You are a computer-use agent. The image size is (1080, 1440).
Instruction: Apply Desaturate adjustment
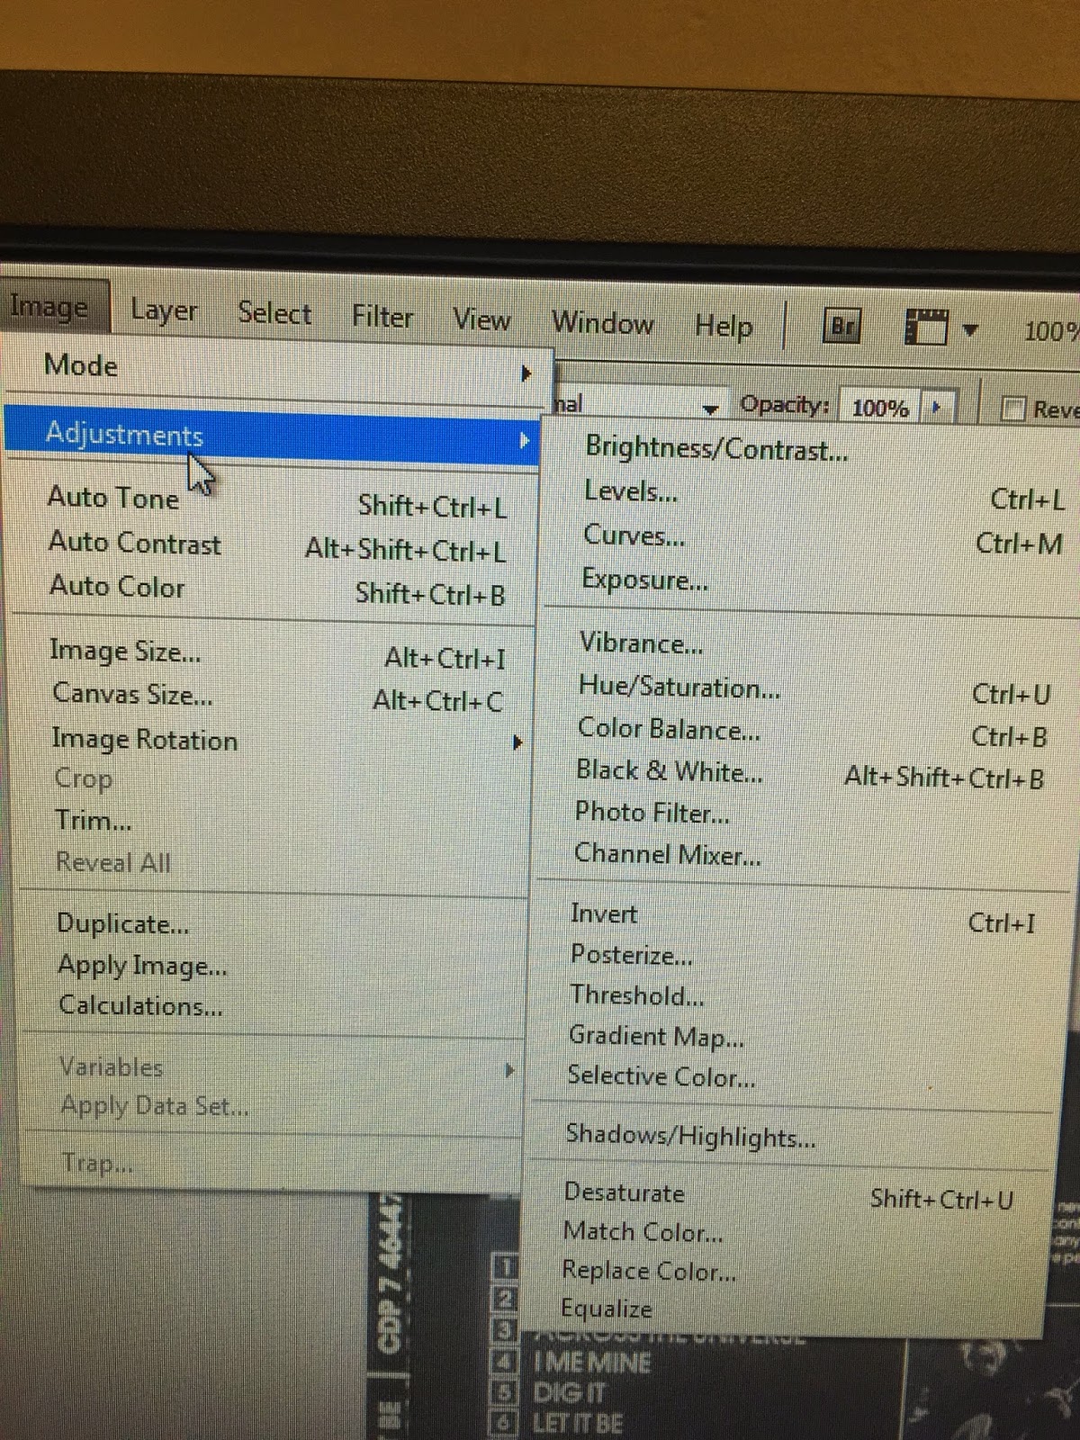click(790, 1195)
